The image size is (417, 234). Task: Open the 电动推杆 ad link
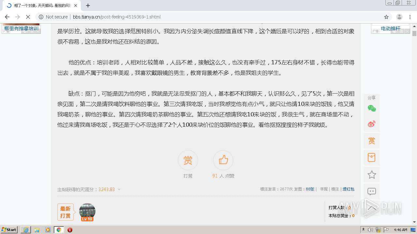pos(391,29)
